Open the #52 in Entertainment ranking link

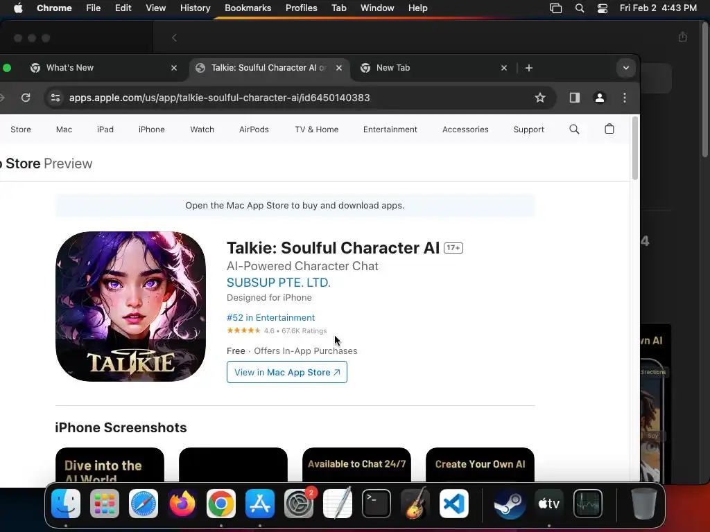pos(271,317)
